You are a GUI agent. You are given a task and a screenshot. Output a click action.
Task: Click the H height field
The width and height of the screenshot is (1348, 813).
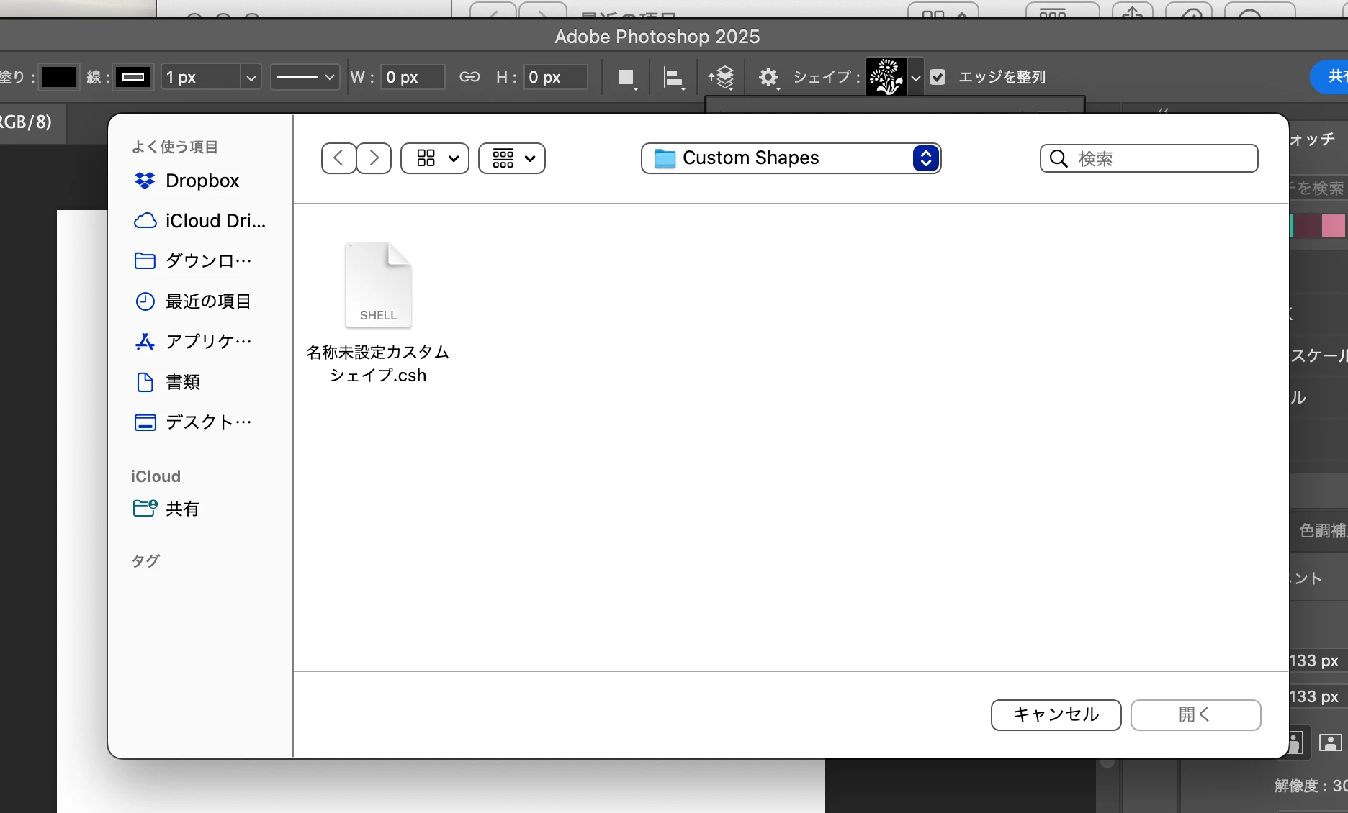(555, 77)
